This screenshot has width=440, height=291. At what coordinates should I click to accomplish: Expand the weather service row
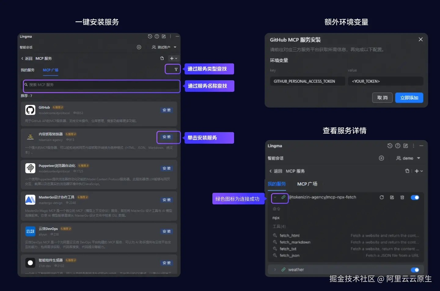click(275, 270)
